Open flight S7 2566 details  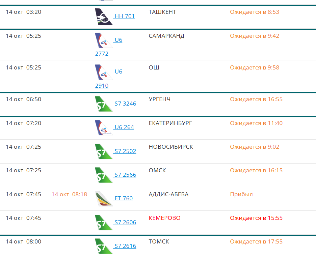tap(125, 175)
